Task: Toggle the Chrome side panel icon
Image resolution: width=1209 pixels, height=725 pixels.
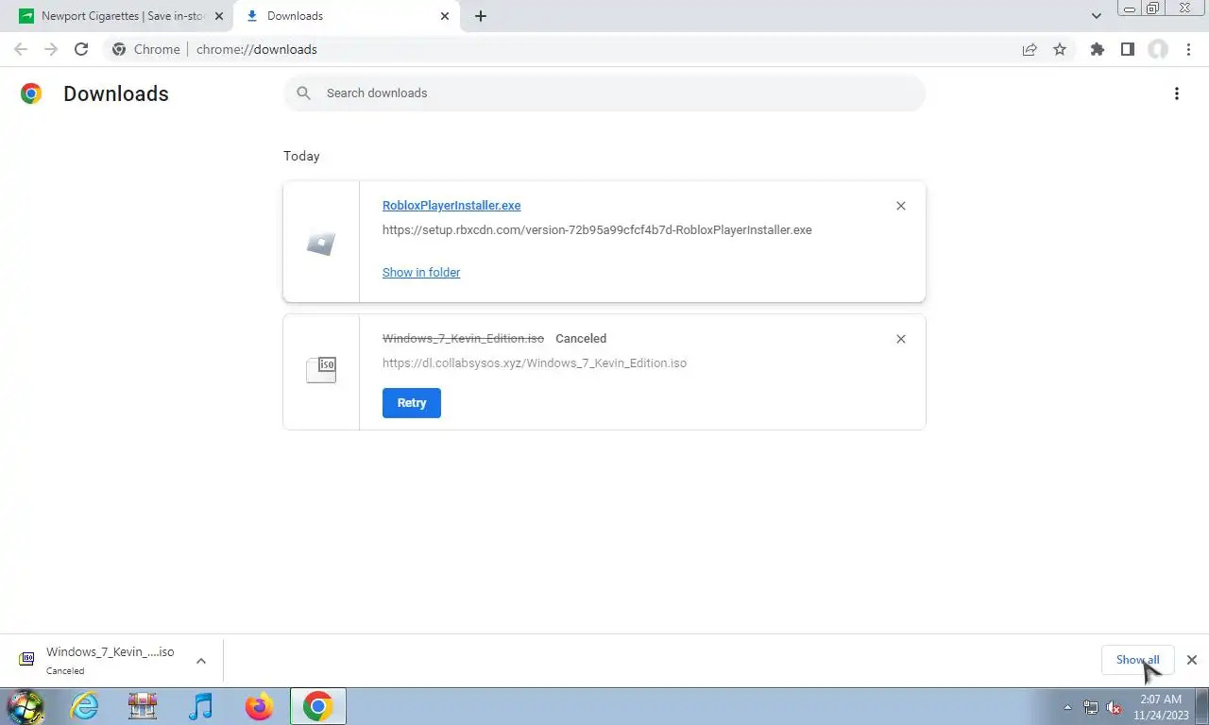Action: (x=1127, y=49)
